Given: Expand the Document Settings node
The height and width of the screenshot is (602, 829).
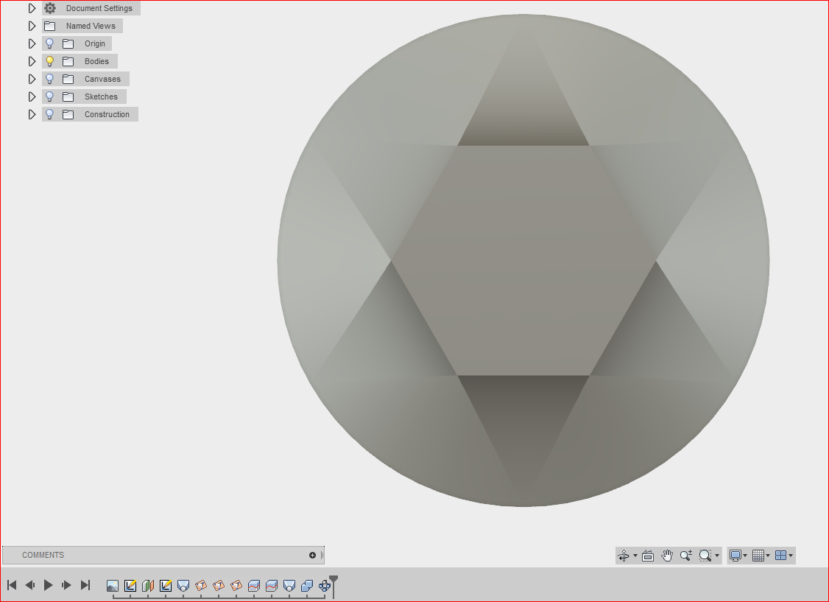Looking at the screenshot, I should point(32,8).
